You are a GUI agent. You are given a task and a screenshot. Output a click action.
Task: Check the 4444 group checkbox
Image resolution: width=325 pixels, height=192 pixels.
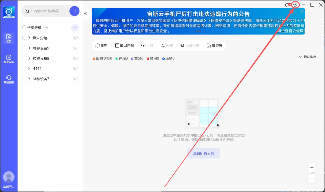(x=24, y=68)
